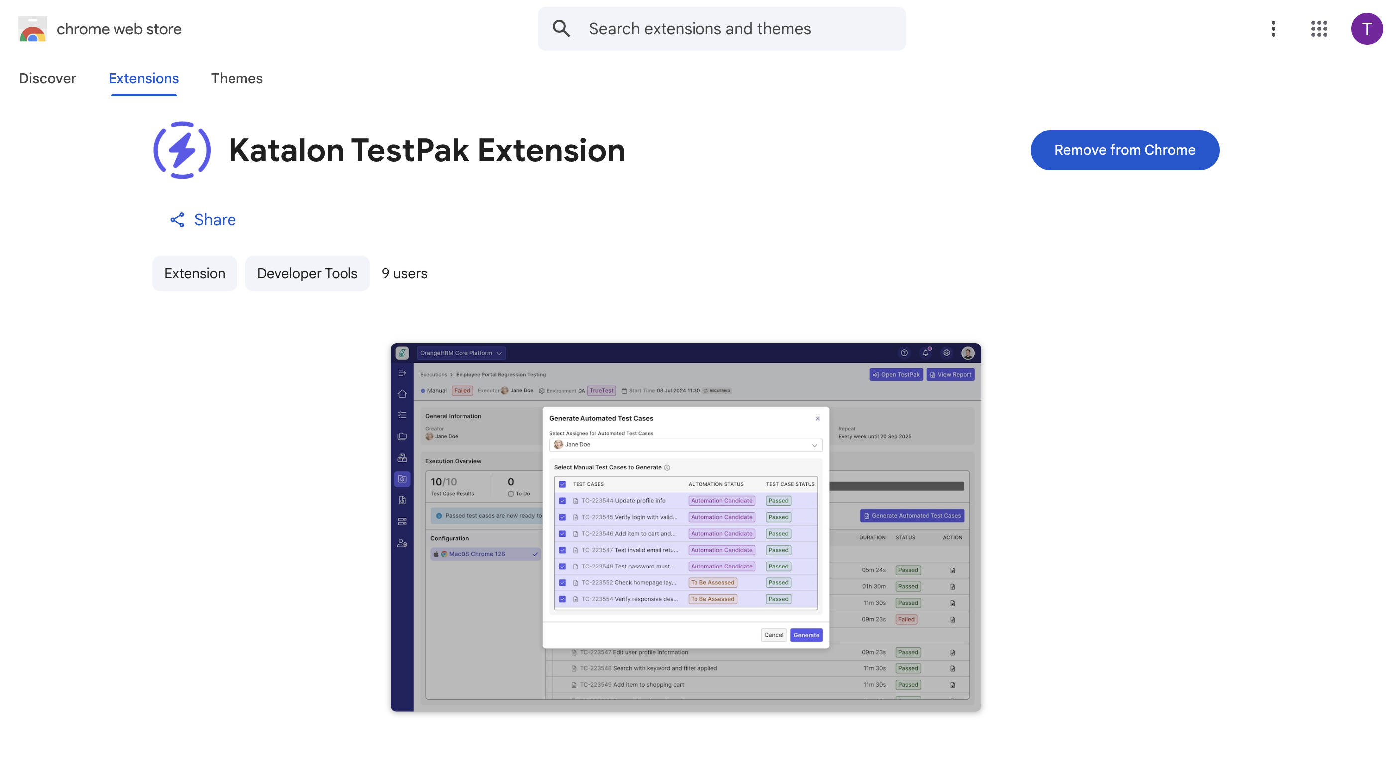1390x757 pixels.
Task: Expand the Jane Doe assignee dropdown
Action: 685,445
